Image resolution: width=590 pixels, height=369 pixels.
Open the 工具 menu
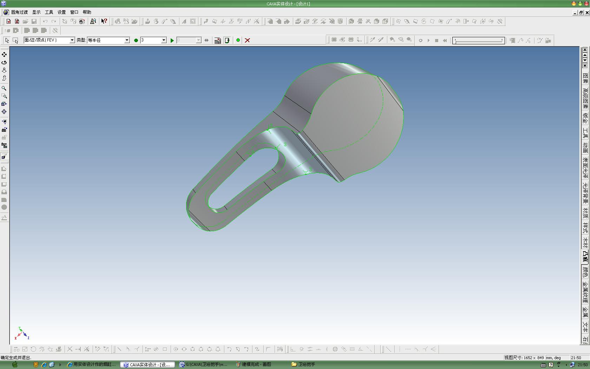coord(49,12)
